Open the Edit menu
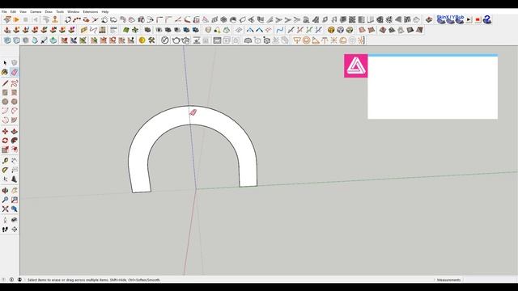Viewport: 518px width, 291px height. point(13,11)
